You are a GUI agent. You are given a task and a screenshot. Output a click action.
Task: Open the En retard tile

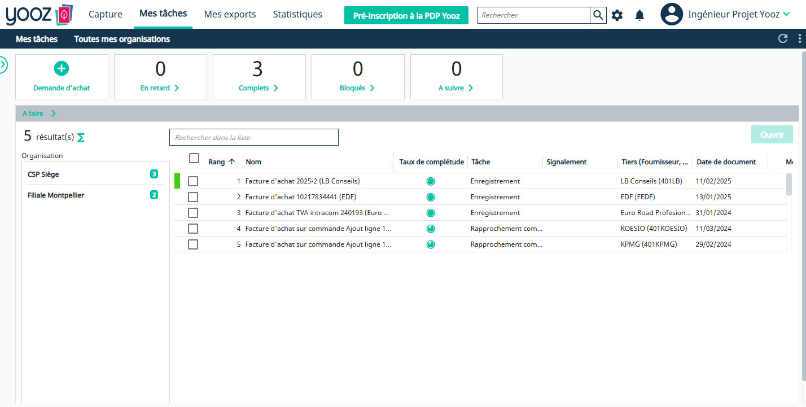(x=160, y=77)
